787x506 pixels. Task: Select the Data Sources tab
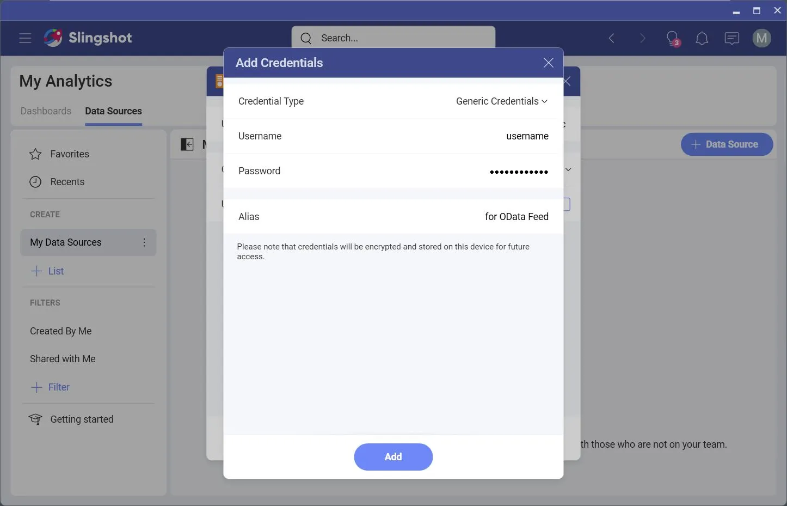tap(113, 111)
